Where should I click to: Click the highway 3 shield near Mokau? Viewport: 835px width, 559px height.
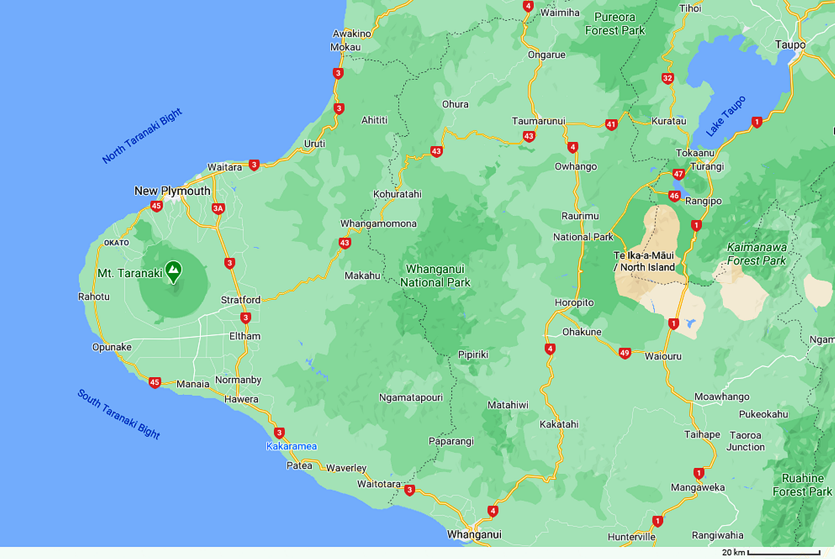click(x=338, y=73)
